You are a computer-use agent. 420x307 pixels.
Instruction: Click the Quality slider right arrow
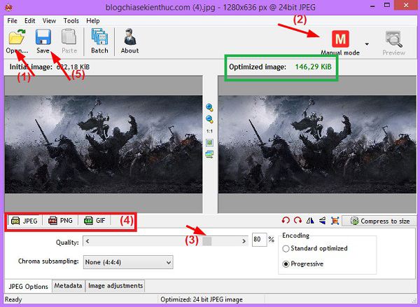coord(244,241)
